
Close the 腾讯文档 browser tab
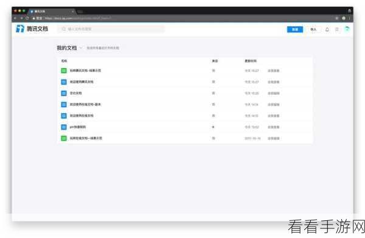coord(72,11)
